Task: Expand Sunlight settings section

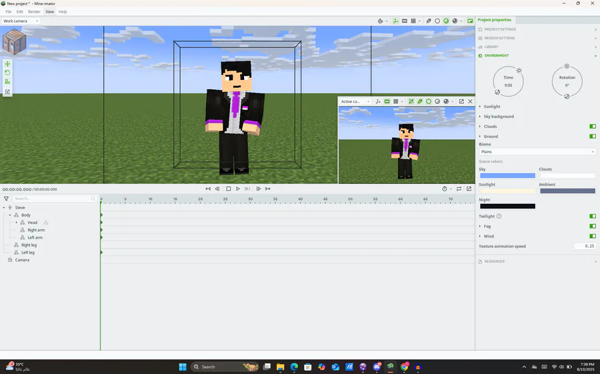Action: [480, 106]
